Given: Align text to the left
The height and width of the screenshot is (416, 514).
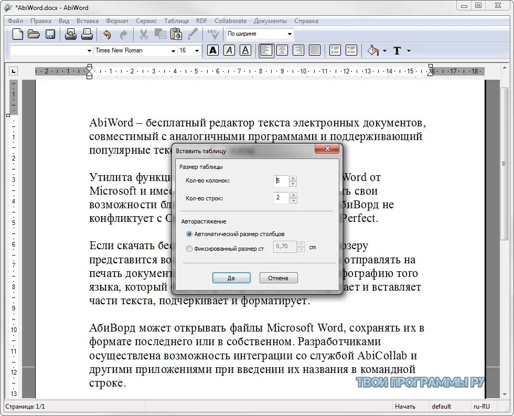Looking at the screenshot, I should [266, 50].
